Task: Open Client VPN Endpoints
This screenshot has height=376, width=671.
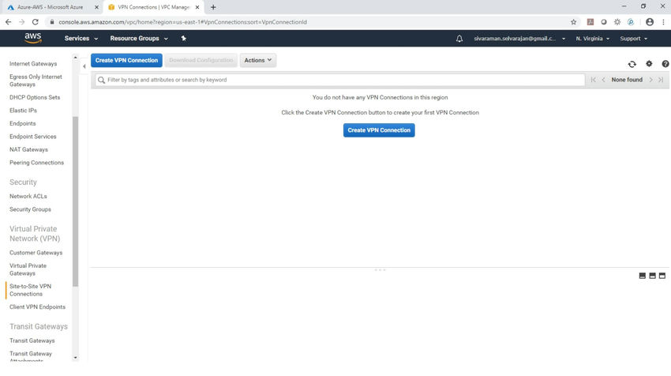Action: click(37, 307)
